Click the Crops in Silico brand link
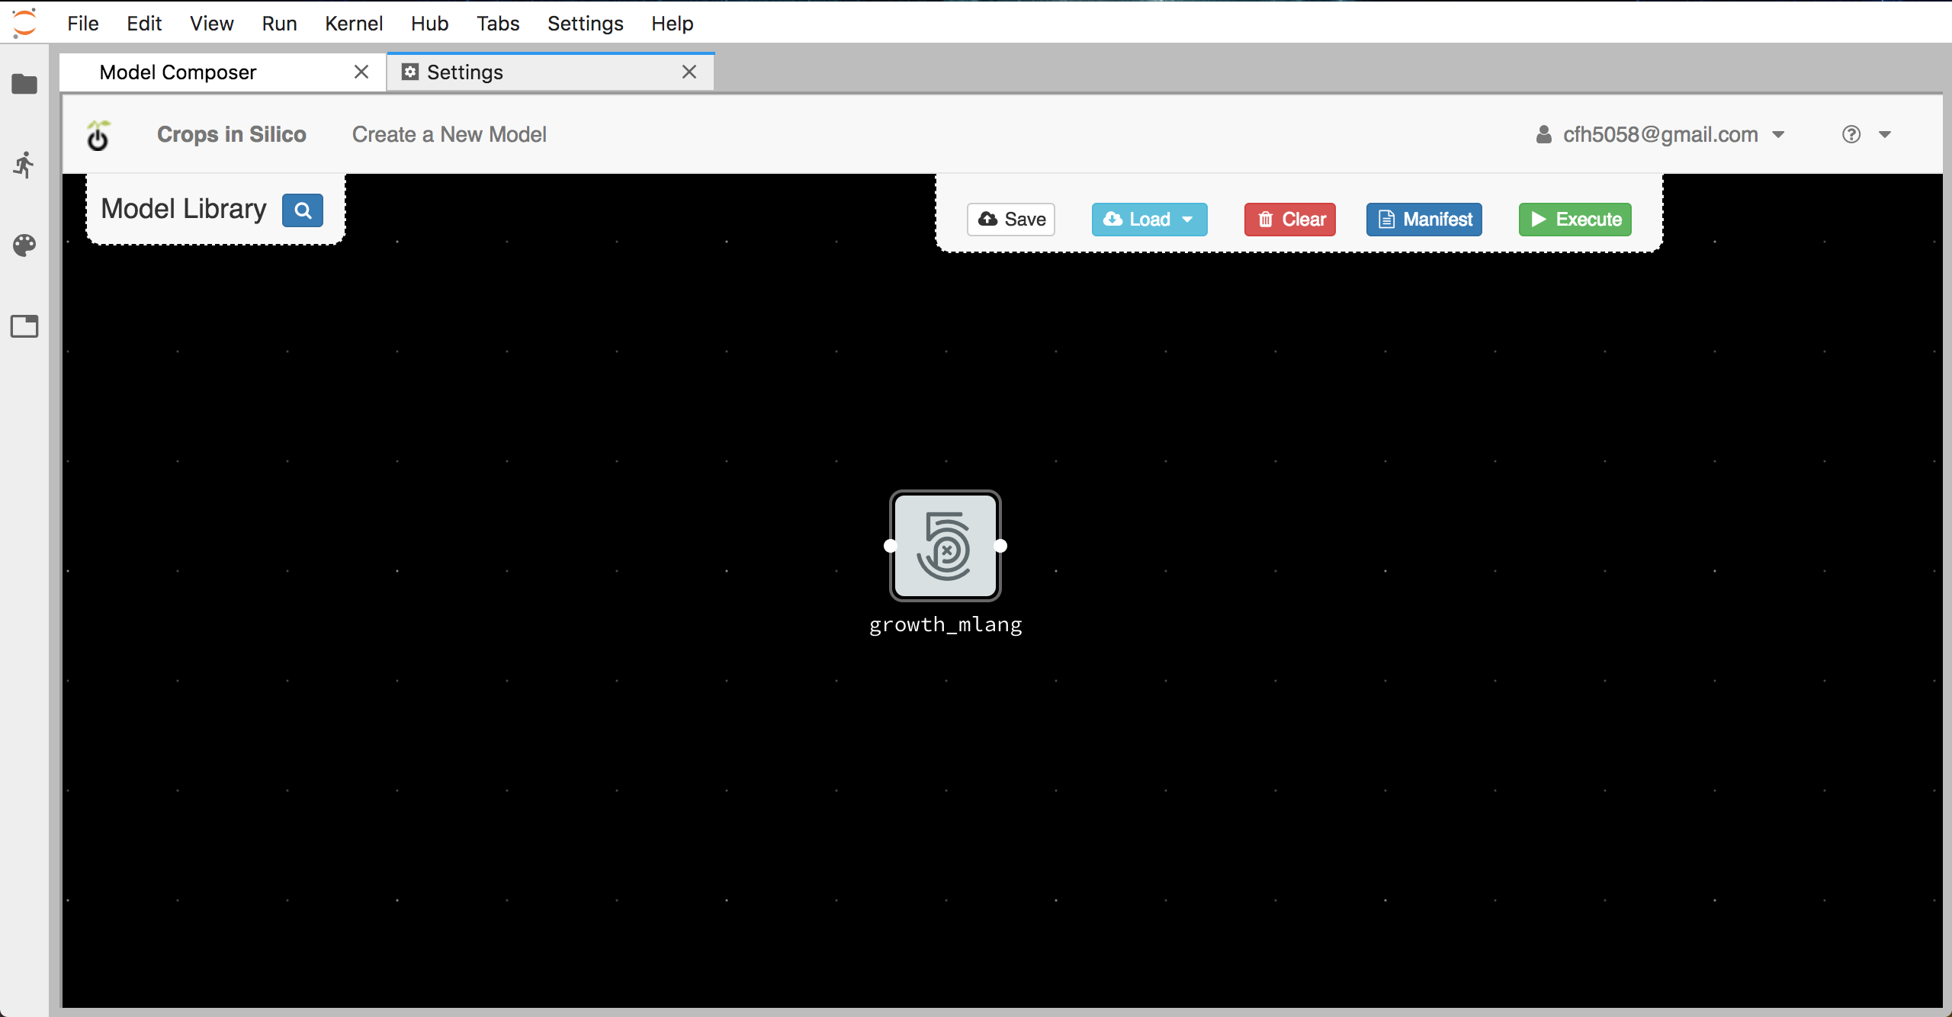This screenshot has width=1952, height=1017. pos(231,135)
